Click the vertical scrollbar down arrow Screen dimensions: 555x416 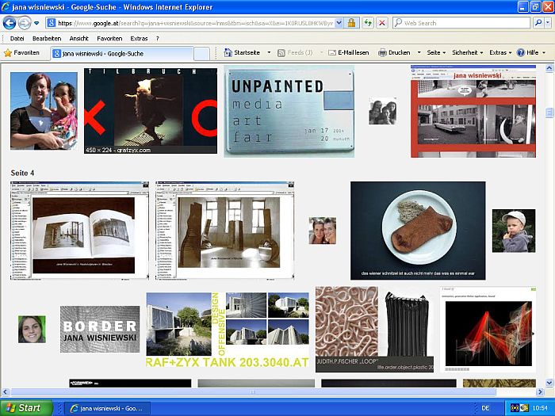pos(549,383)
